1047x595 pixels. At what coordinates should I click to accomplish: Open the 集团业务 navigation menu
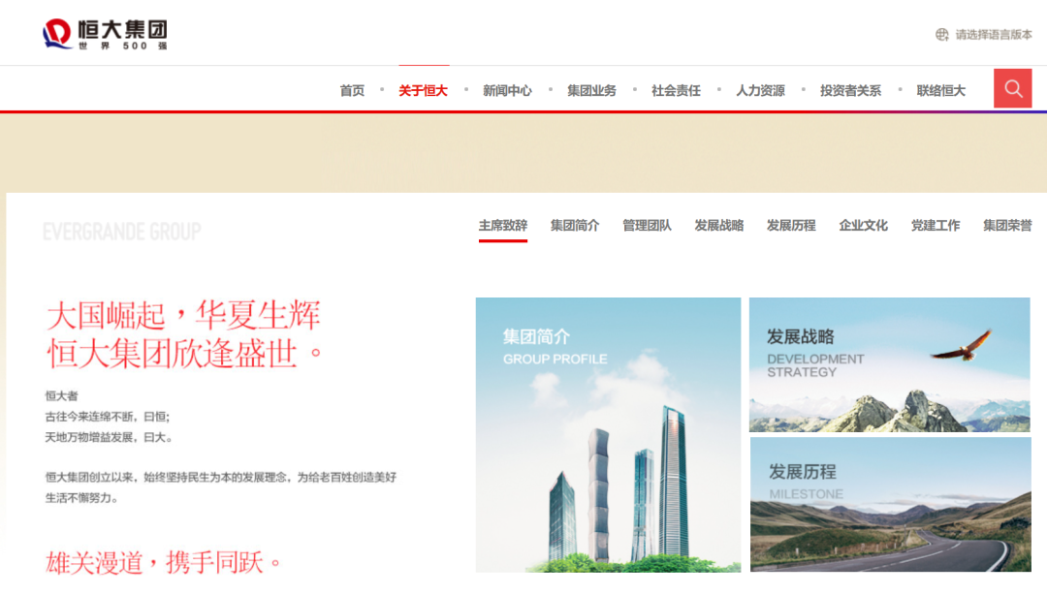pyautogui.click(x=591, y=90)
